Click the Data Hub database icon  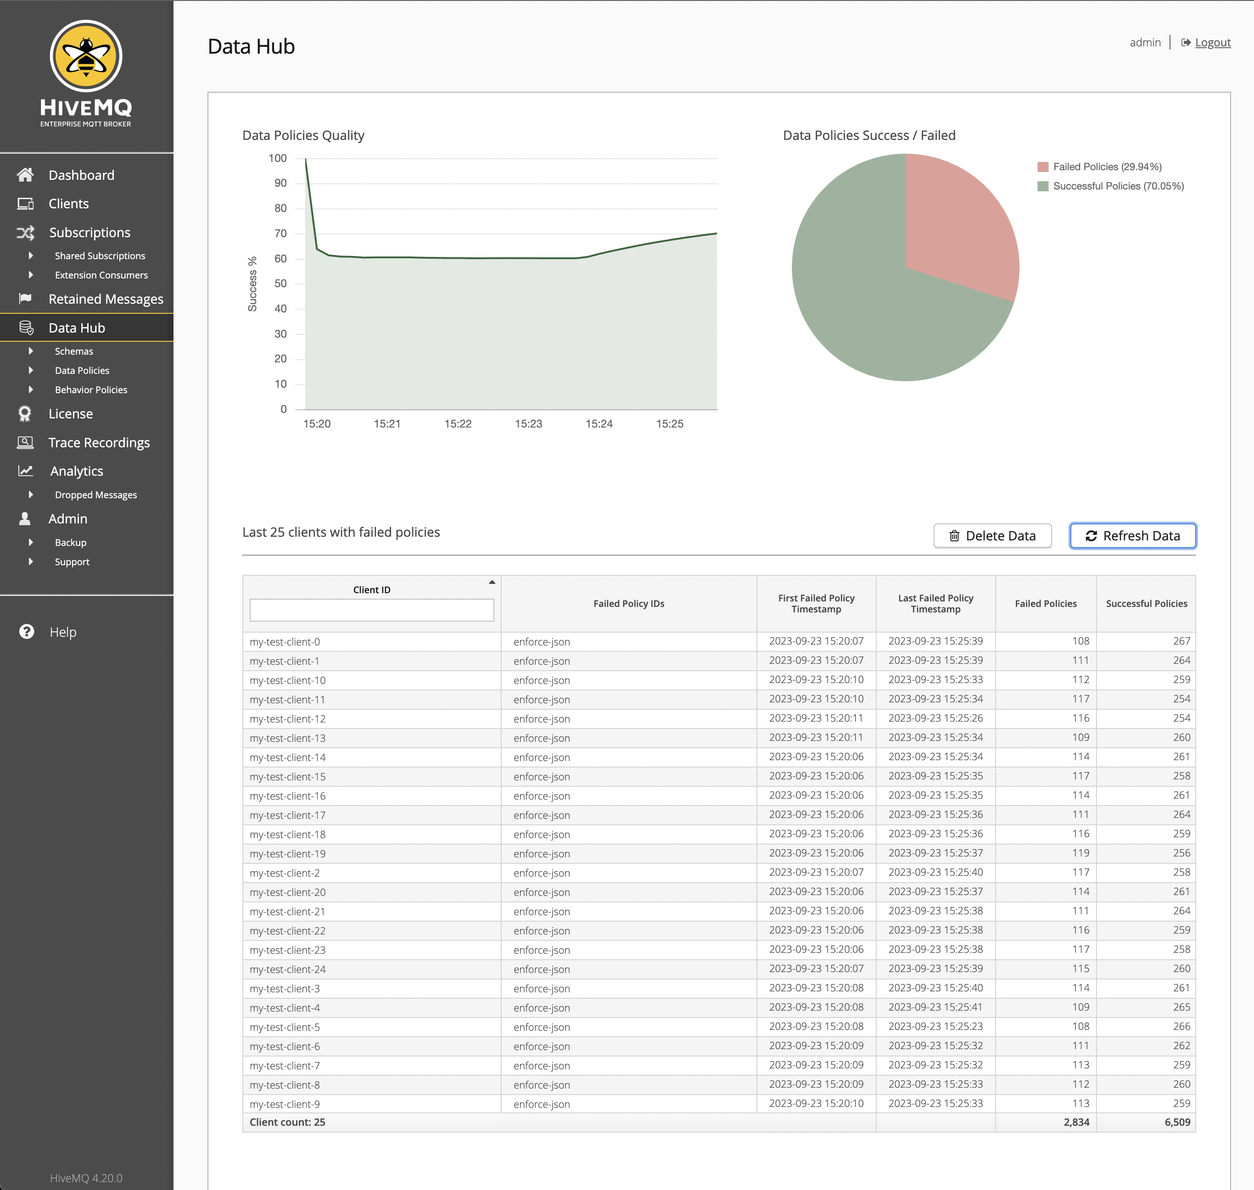pyautogui.click(x=26, y=328)
